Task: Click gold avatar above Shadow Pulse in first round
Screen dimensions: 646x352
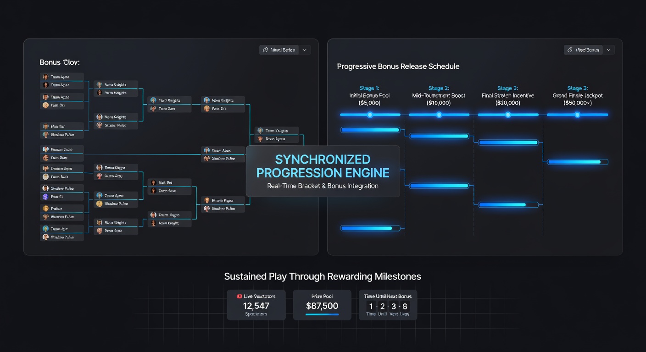Action: point(45,209)
